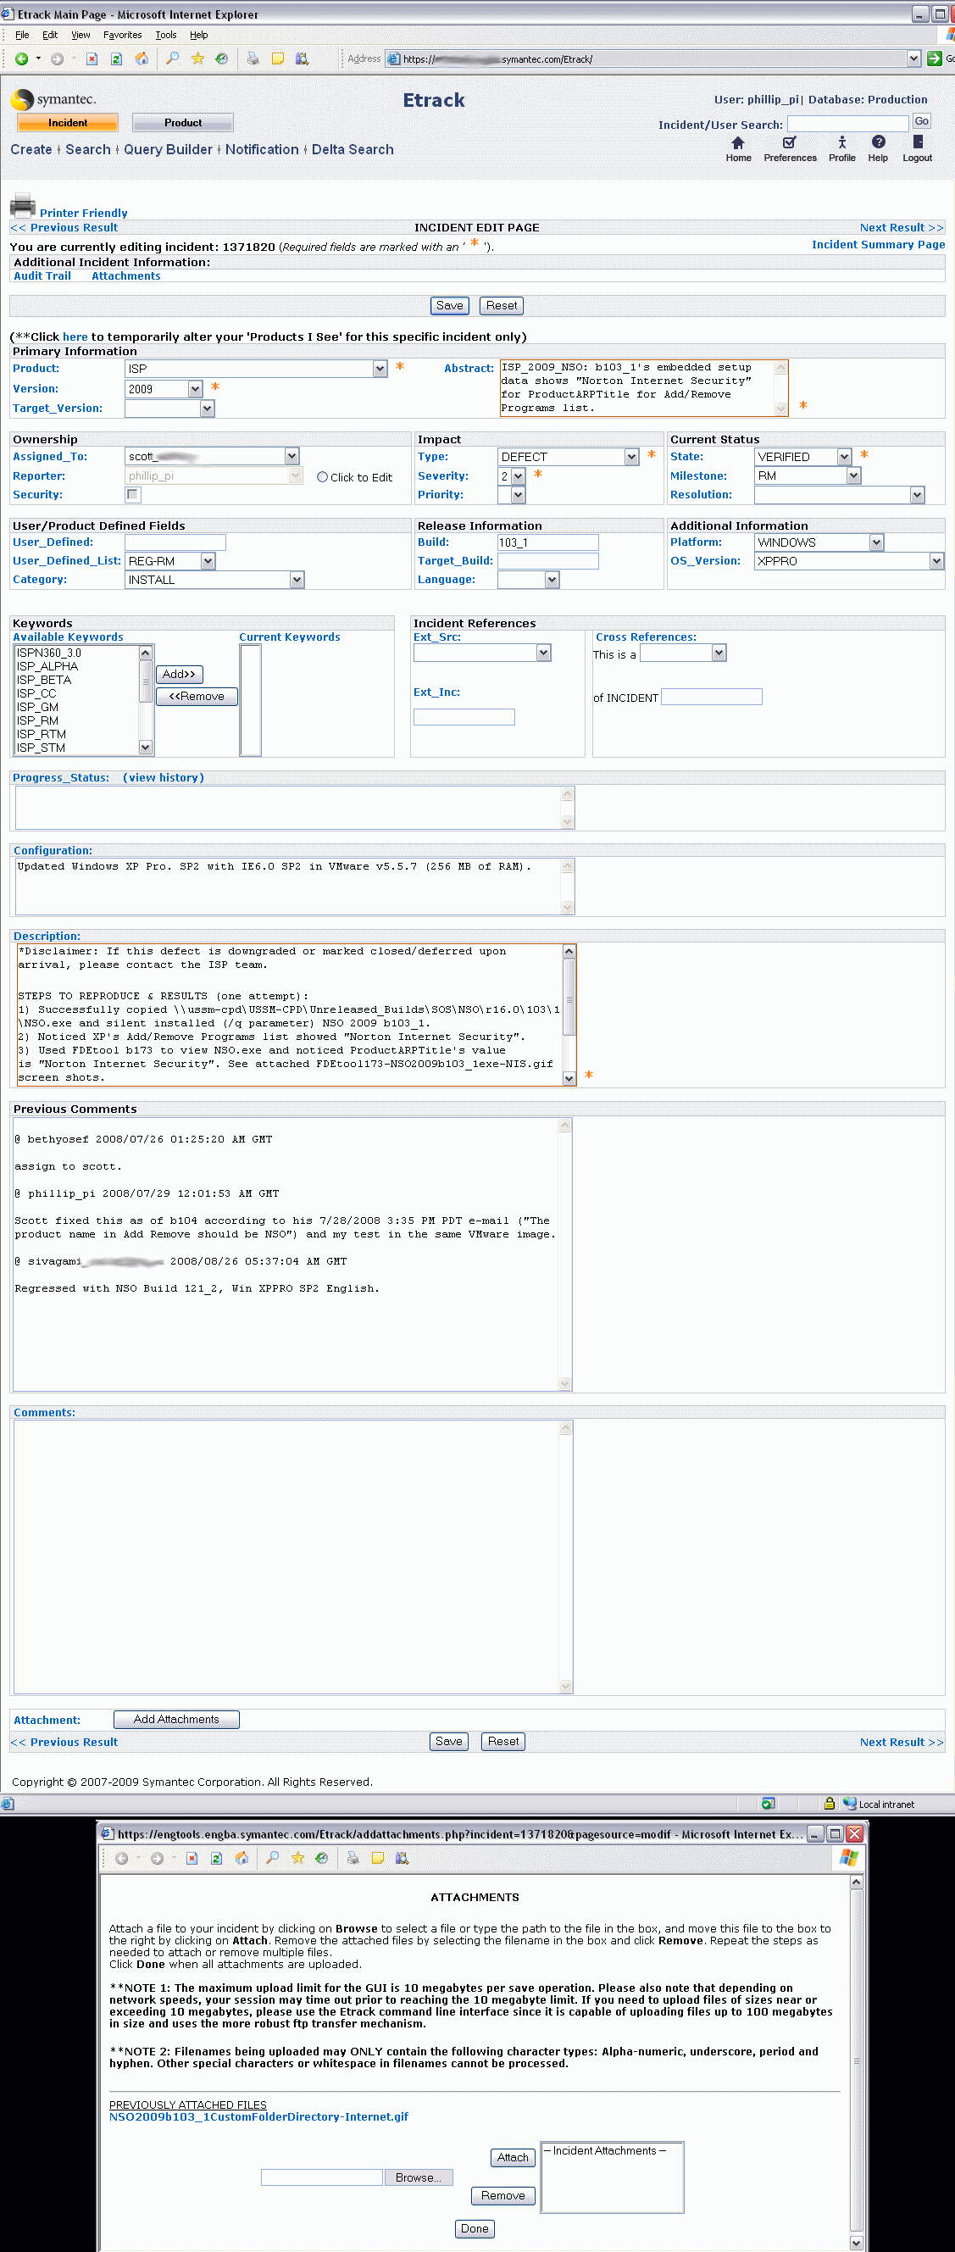Viewport: 955px width, 2252px height.
Task: Click the Help question mark icon
Action: [878, 143]
